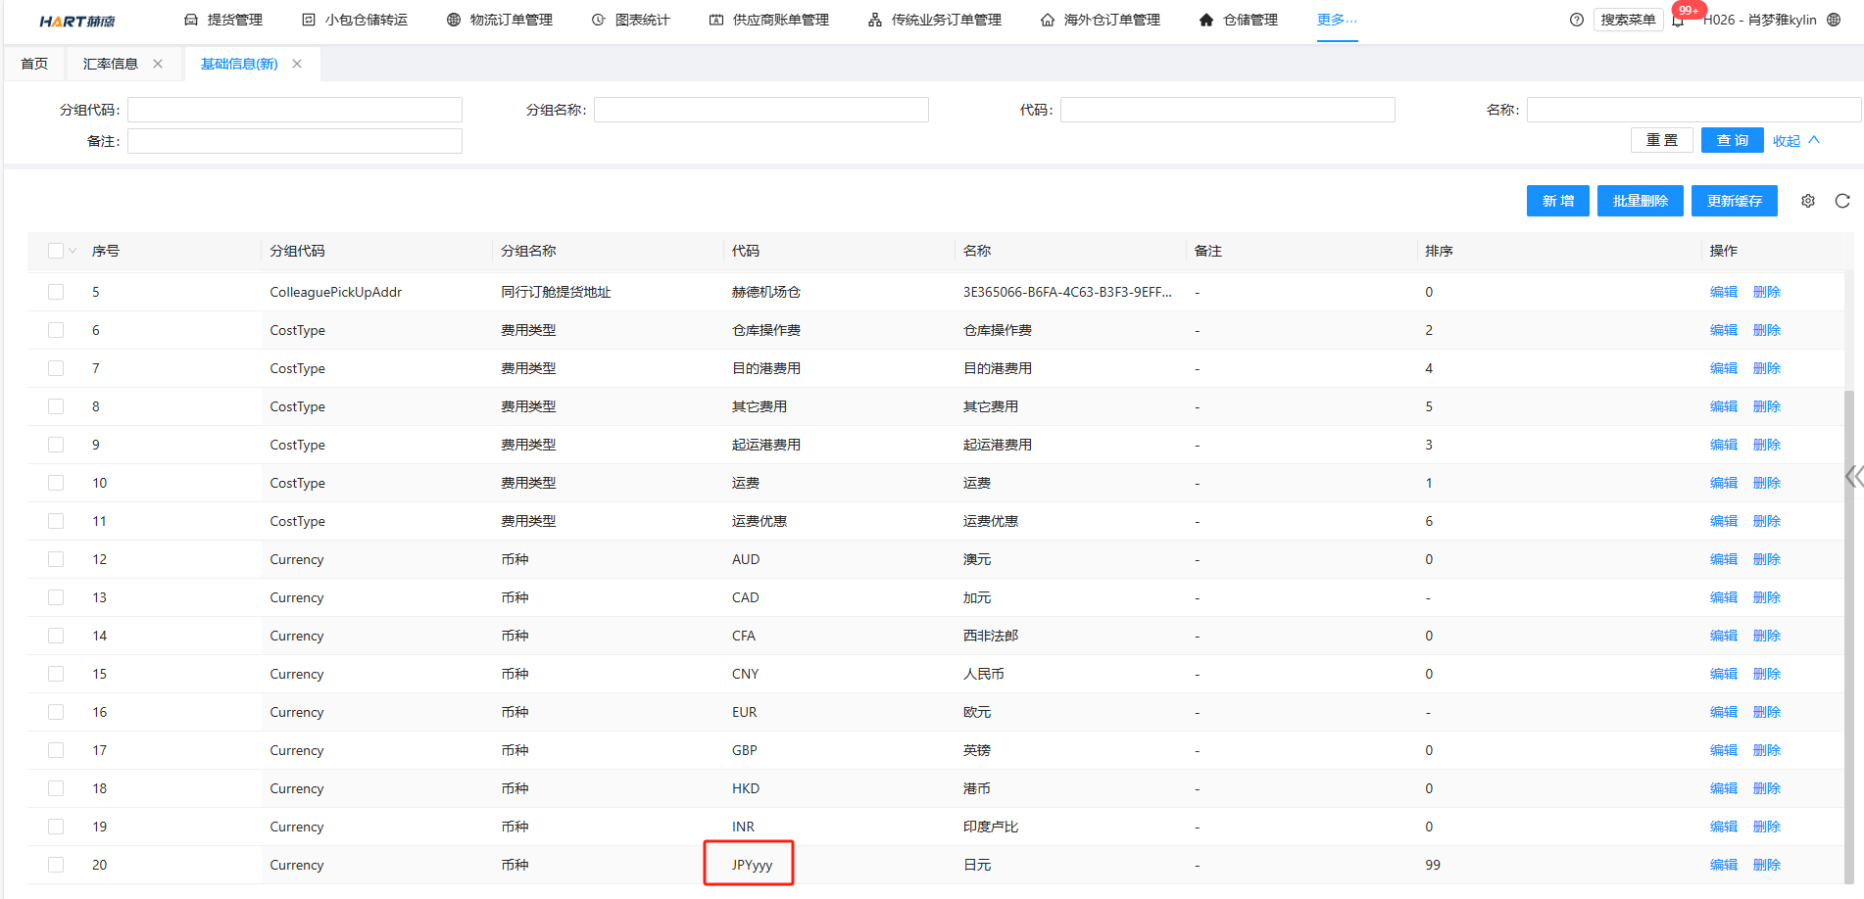Click the HART logo
This screenshot has height=899, width=1864.
77,21
